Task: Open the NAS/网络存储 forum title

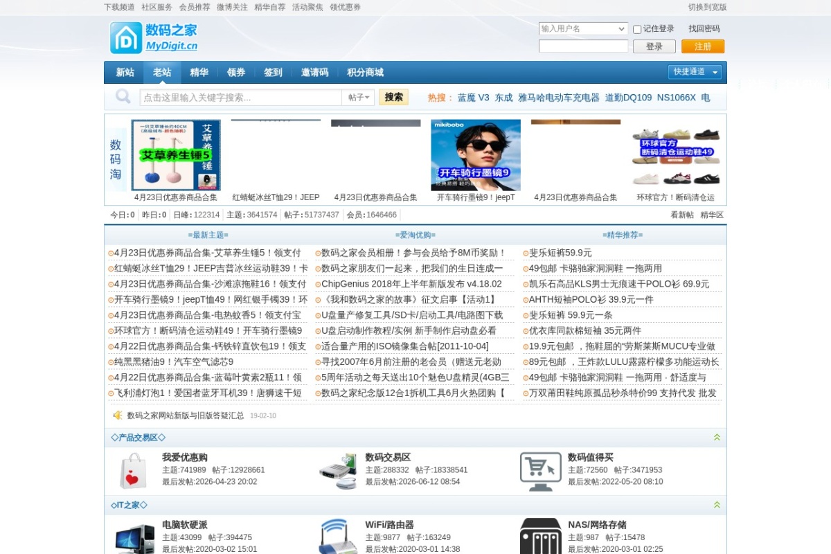Action: click(597, 525)
